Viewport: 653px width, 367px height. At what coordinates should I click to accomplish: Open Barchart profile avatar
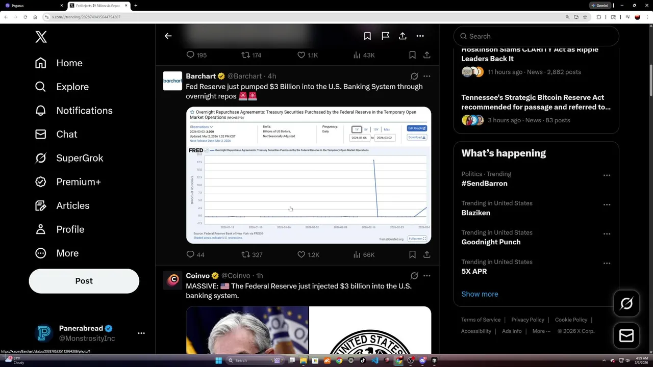point(172,81)
